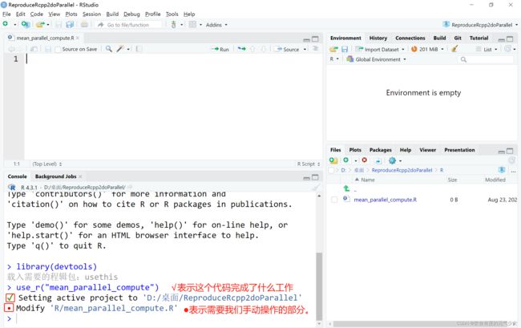
Task: Maximize the source editor pane
Action: 315,38
